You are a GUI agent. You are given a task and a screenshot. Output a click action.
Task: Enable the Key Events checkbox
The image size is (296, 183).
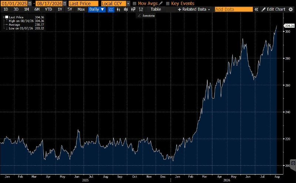tap(168, 4)
